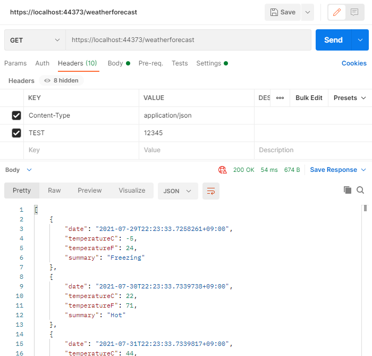This screenshot has width=372, height=356.
Task: Click the 674 B response size
Action: tap(292, 170)
